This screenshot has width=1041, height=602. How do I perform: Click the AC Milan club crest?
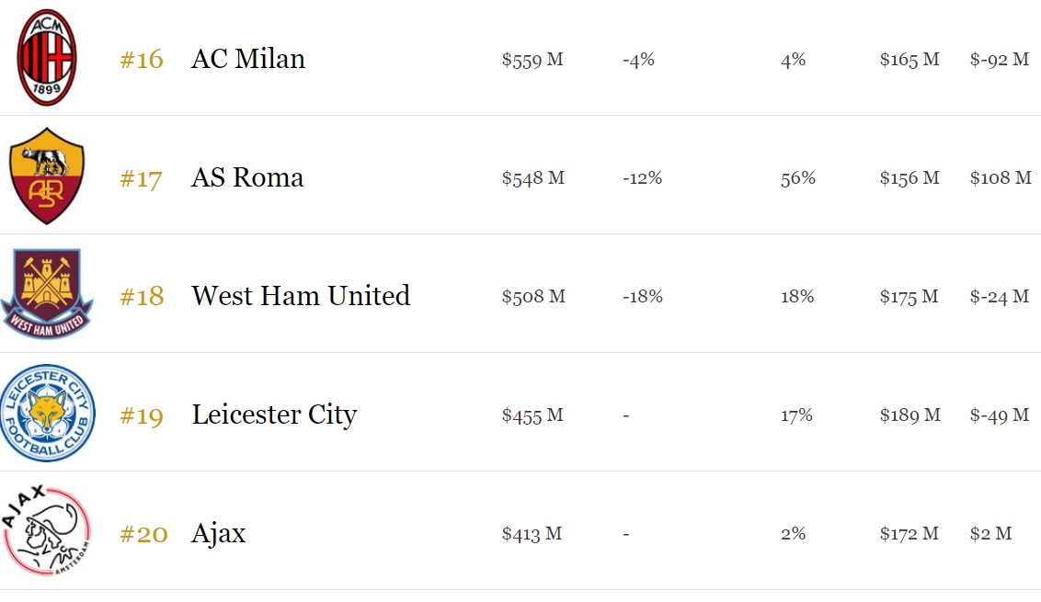47,58
